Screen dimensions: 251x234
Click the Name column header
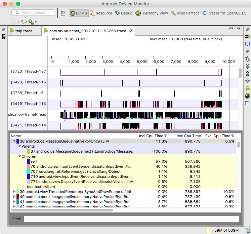pos(16,136)
